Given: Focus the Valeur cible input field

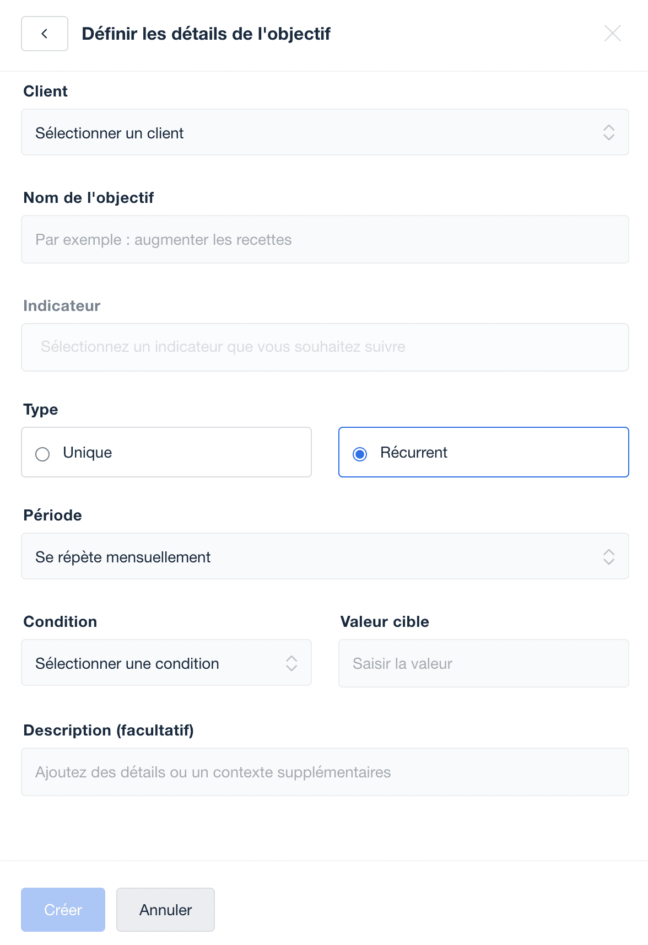Looking at the screenshot, I should click(x=483, y=663).
